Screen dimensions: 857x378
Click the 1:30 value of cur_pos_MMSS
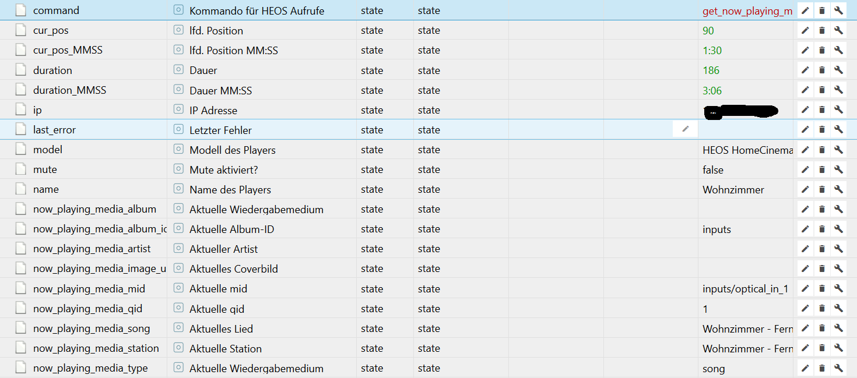tap(712, 51)
